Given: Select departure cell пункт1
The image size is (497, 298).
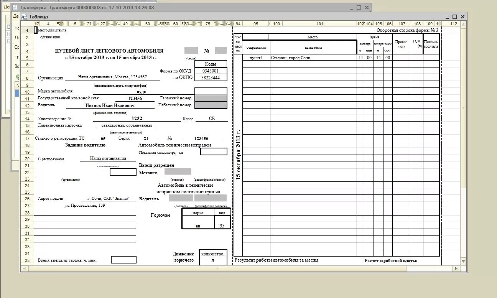Looking at the screenshot, I should click(x=256, y=58).
